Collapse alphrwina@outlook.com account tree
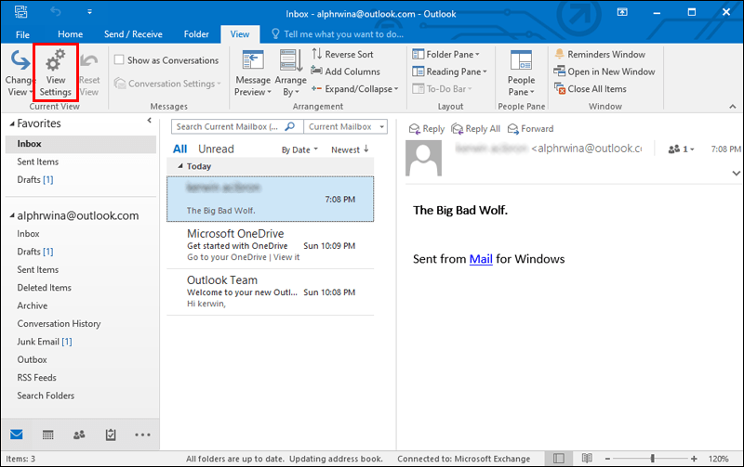The height and width of the screenshot is (467, 744). tap(12, 216)
